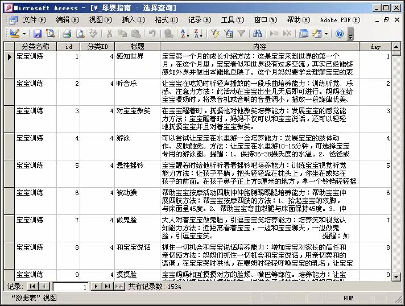405x306 pixels.
Task: Click the document control icon beside 文件
Action: point(13,20)
